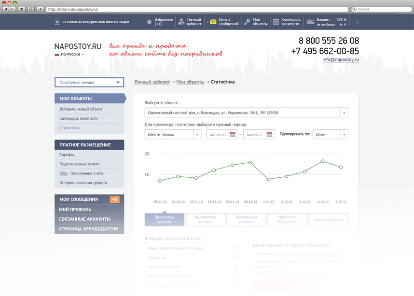Switch to the Посмотрели телефон tab

tap(246, 219)
